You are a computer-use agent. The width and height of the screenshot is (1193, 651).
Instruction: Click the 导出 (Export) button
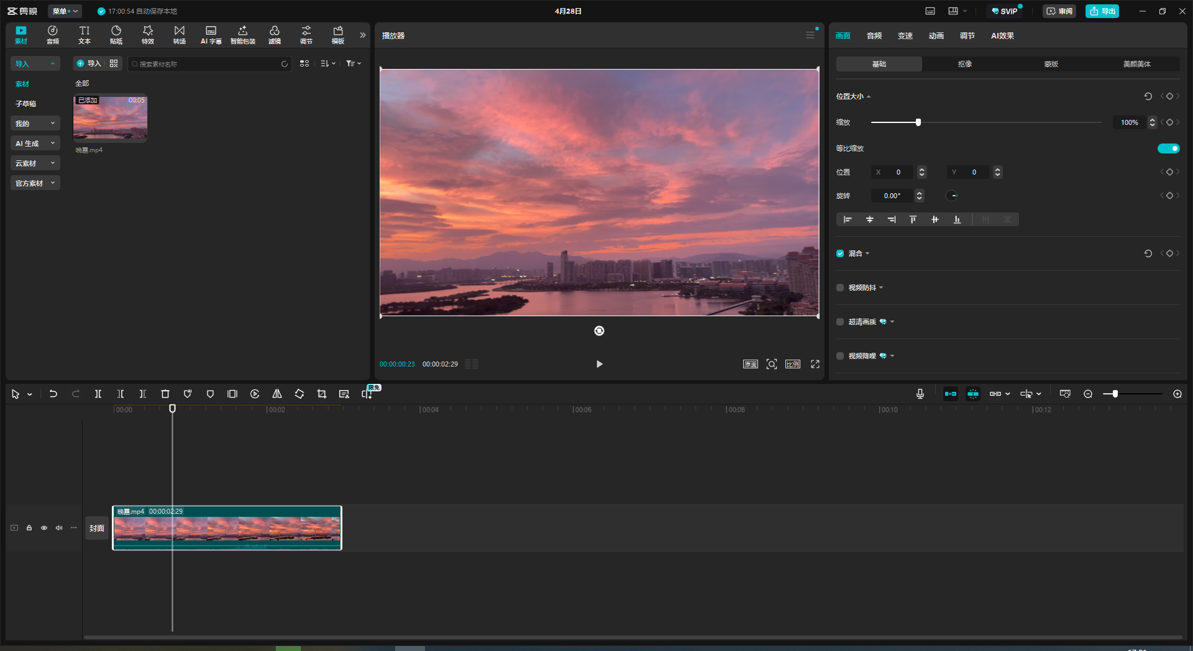point(1102,11)
